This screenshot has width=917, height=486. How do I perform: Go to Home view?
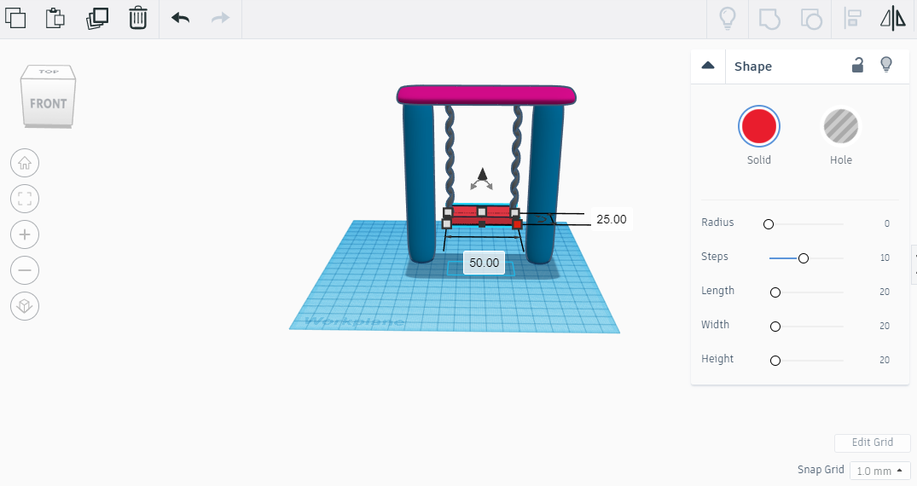point(25,163)
